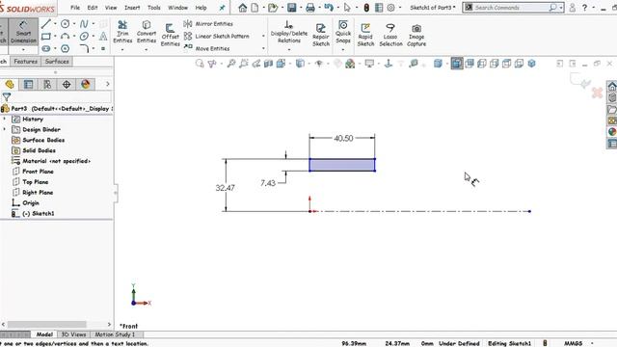Open the DimXpertManager crosshair tab
The height and width of the screenshot is (347, 617).
[67, 84]
